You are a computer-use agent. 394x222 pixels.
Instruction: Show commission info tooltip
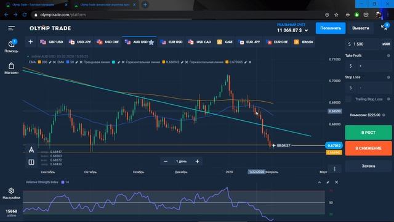pyautogui.click(x=384, y=115)
